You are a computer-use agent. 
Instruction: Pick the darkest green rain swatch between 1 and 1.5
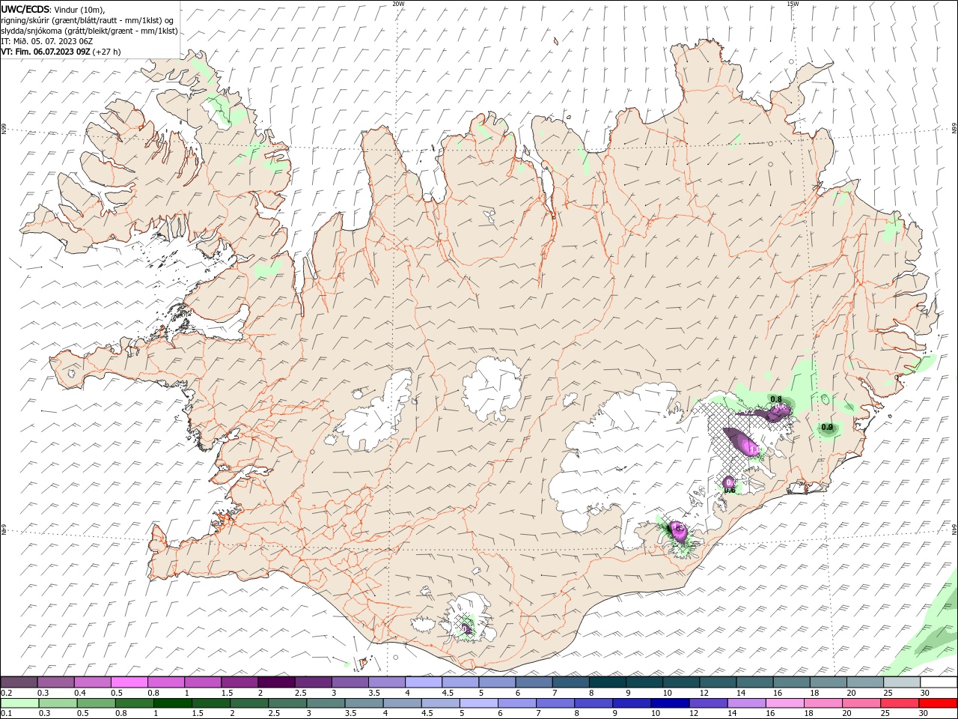[172, 703]
